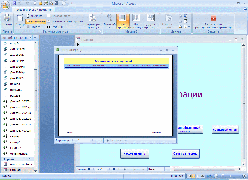Open the Другие страницы dropdown
The height and width of the screenshot is (180, 248).
click(x=151, y=21)
